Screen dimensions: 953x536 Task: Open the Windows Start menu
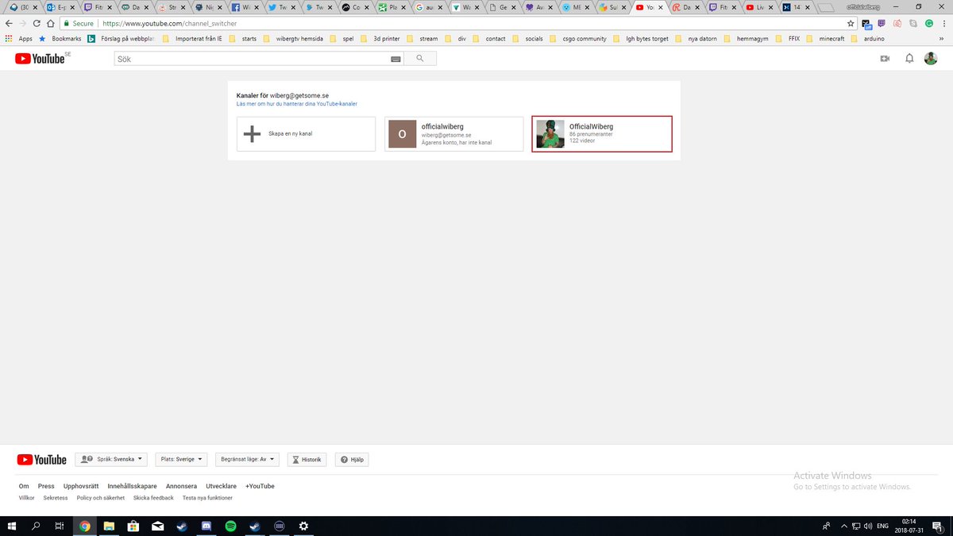pos(13,526)
